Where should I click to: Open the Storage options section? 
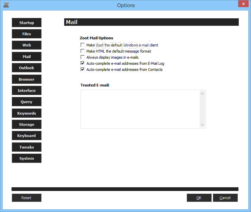(x=26, y=124)
